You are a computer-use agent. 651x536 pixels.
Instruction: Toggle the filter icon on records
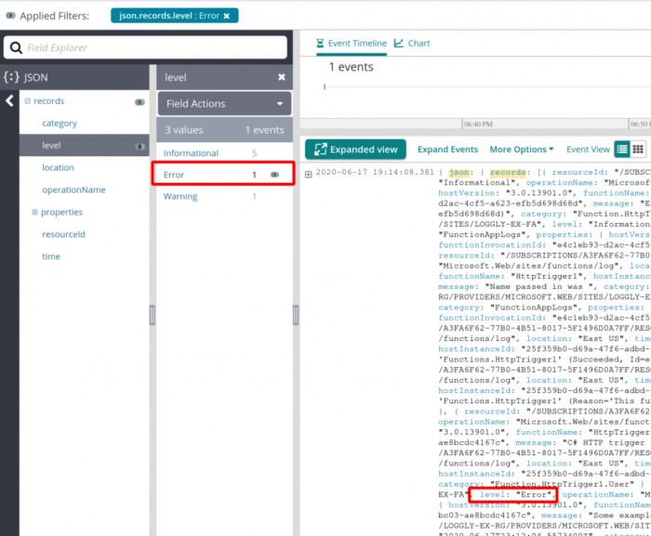(139, 101)
